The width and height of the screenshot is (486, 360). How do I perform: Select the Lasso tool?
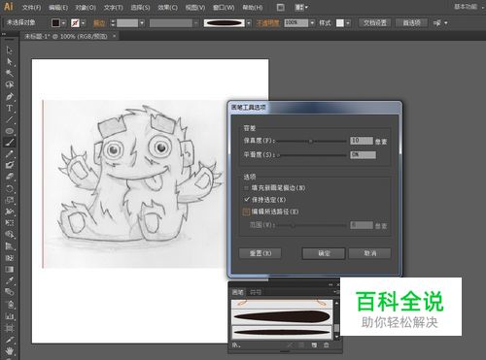coord(10,84)
